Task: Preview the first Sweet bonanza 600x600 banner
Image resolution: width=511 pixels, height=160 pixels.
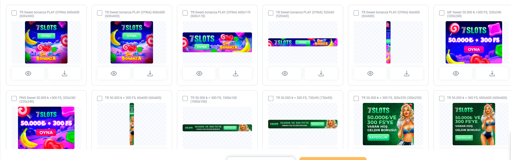Action: pos(28,73)
